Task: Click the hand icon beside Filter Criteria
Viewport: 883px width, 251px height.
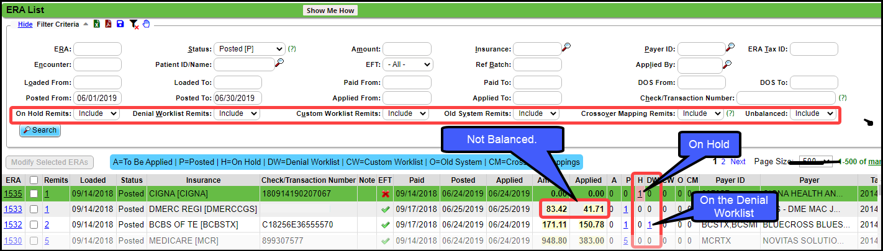Action: (x=147, y=24)
